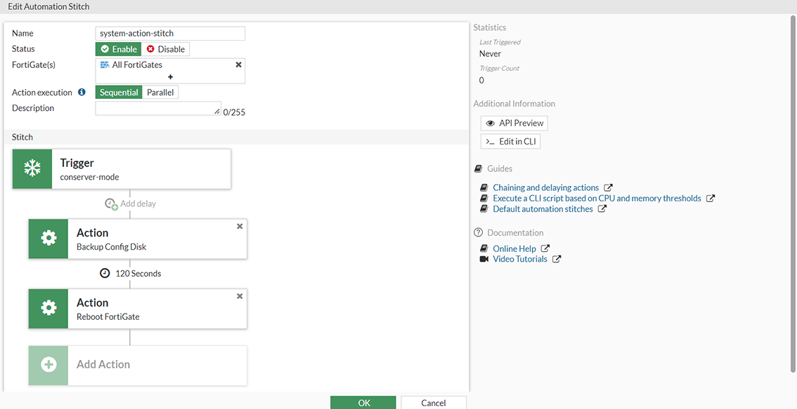Click external link icon next to Online Help
Screen dimensions: 797x409
pyautogui.click(x=545, y=248)
